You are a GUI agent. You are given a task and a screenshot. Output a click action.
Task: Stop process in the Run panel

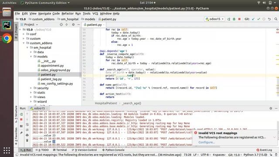(21, 119)
